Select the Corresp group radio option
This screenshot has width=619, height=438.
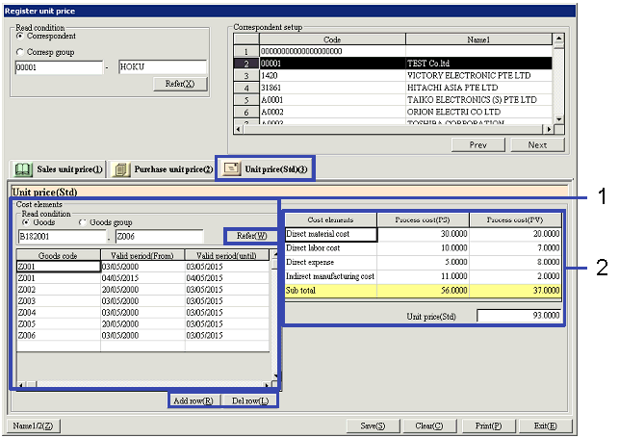click(20, 52)
